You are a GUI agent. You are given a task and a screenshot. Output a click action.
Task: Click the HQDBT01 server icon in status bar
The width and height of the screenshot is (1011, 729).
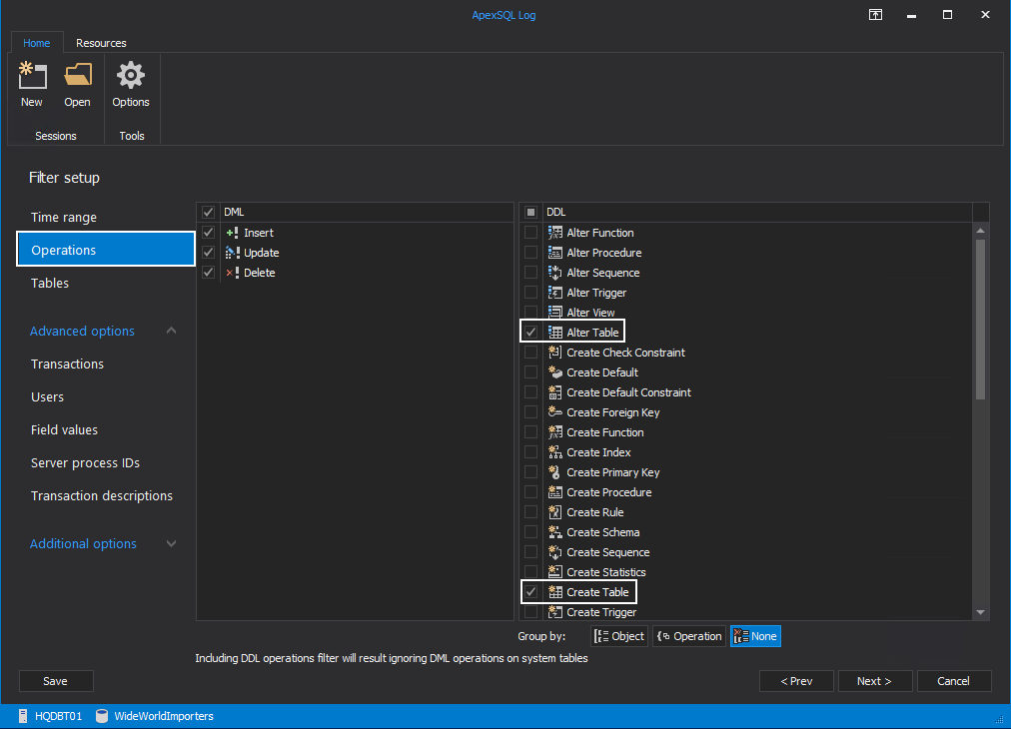click(23, 716)
